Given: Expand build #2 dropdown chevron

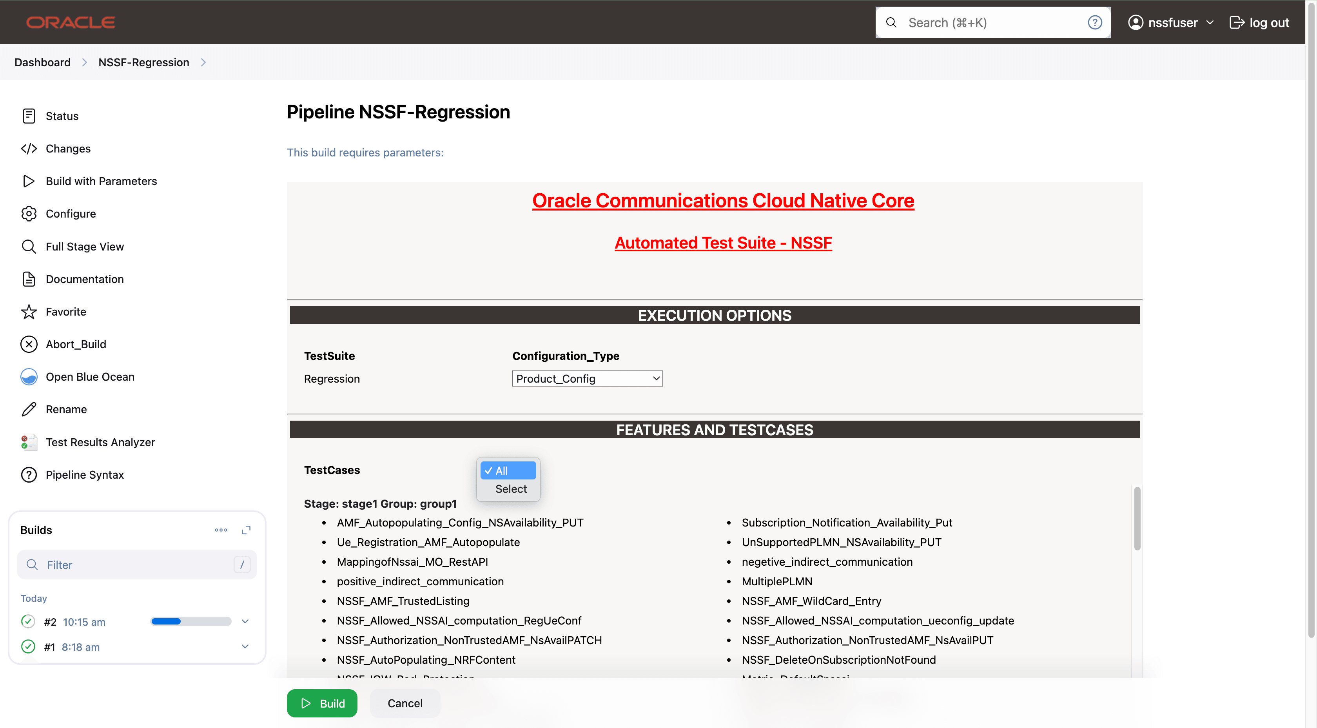Looking at the screenshot, I should pos(245,622).
